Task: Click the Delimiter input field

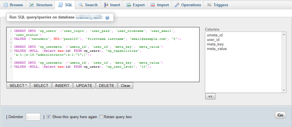Action: (33, 117)
